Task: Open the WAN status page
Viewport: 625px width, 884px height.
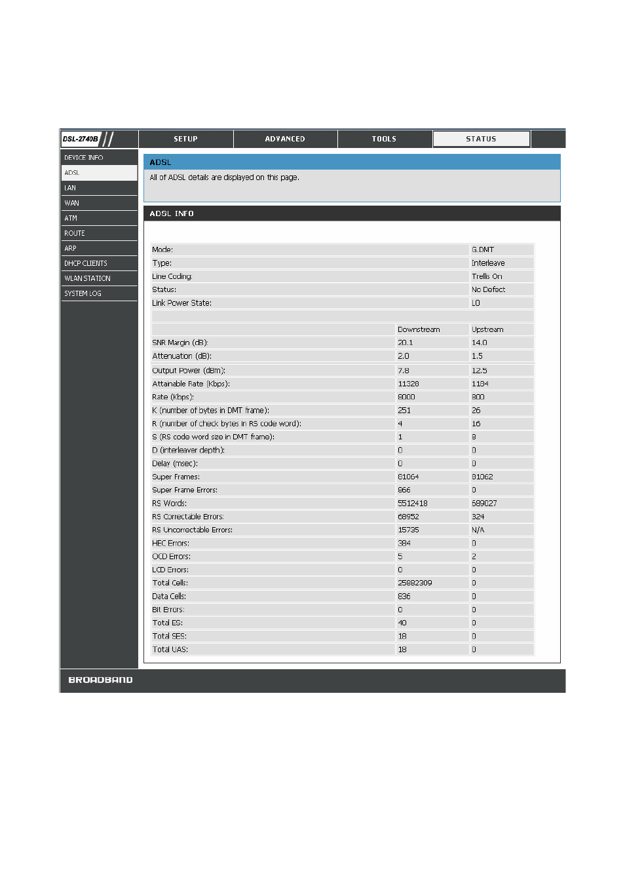Action: (99, 203)
